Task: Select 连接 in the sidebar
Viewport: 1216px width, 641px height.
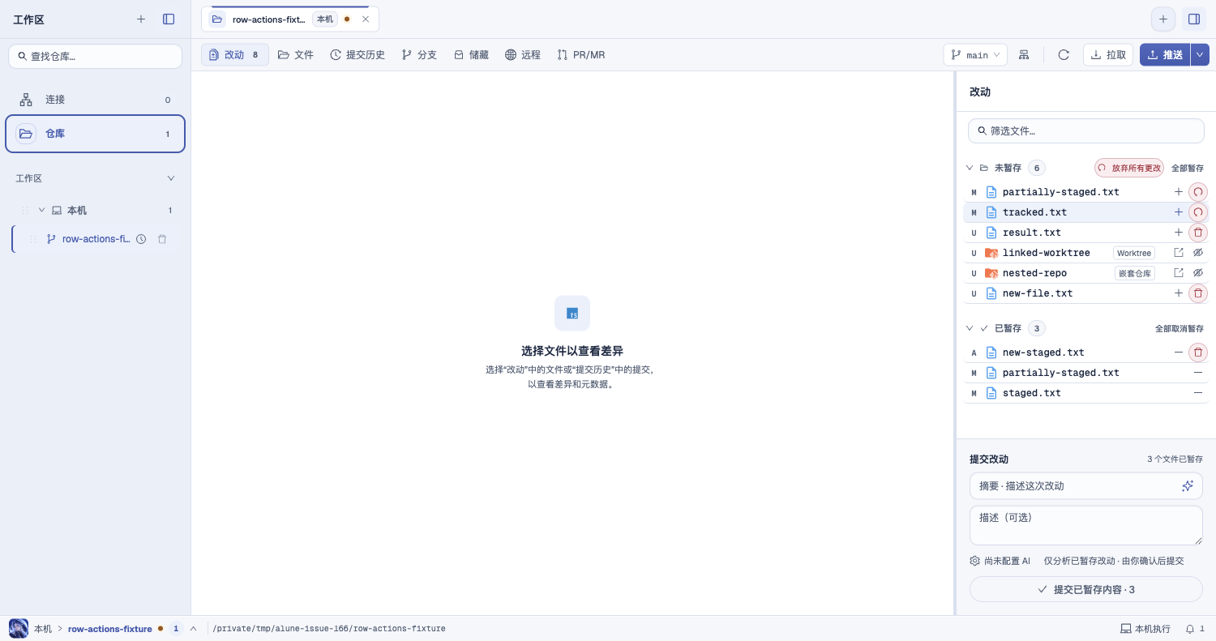Action: 96,100
